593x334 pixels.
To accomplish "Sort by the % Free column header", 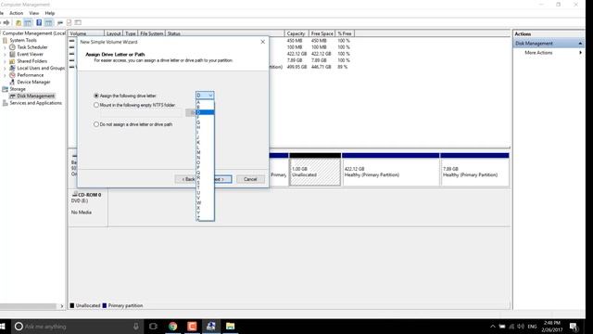I will pos(345,33).
